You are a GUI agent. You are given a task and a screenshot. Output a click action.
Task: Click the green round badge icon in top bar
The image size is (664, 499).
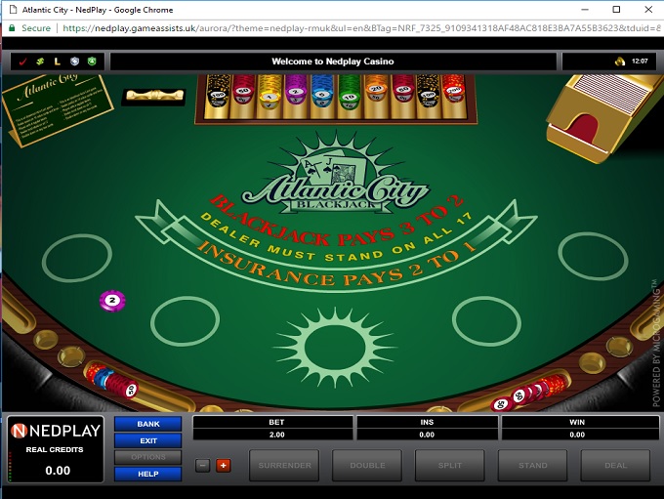coord(91,62)
